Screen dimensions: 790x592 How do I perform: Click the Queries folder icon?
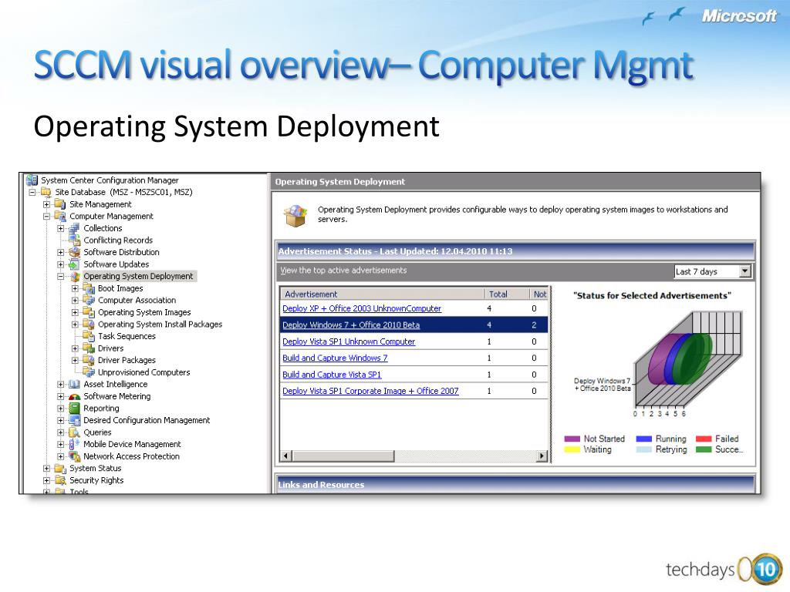(75, 432)
